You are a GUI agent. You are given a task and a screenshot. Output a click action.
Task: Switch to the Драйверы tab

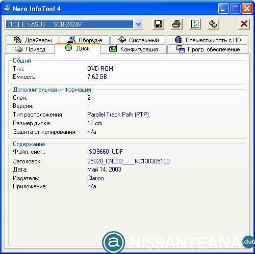click(33, 40)
